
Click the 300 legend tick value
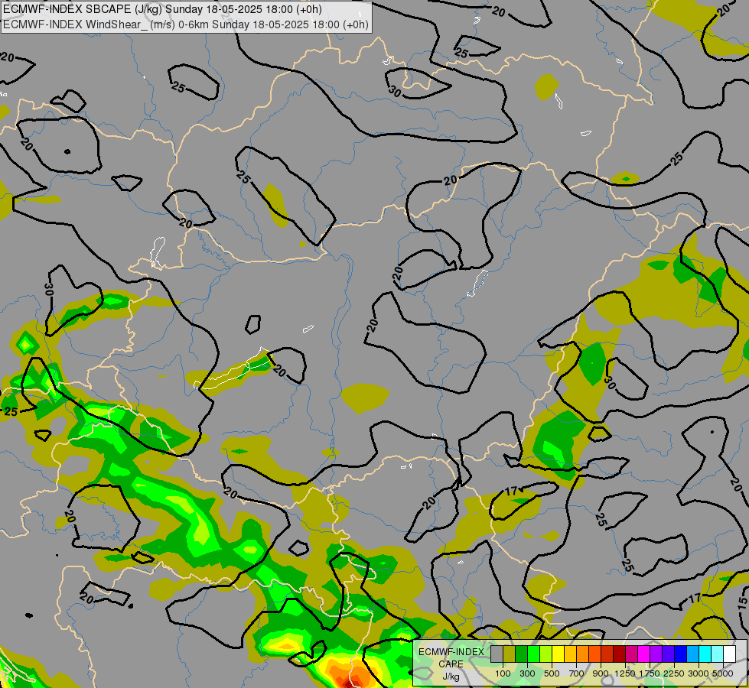(x=527, y=673)
